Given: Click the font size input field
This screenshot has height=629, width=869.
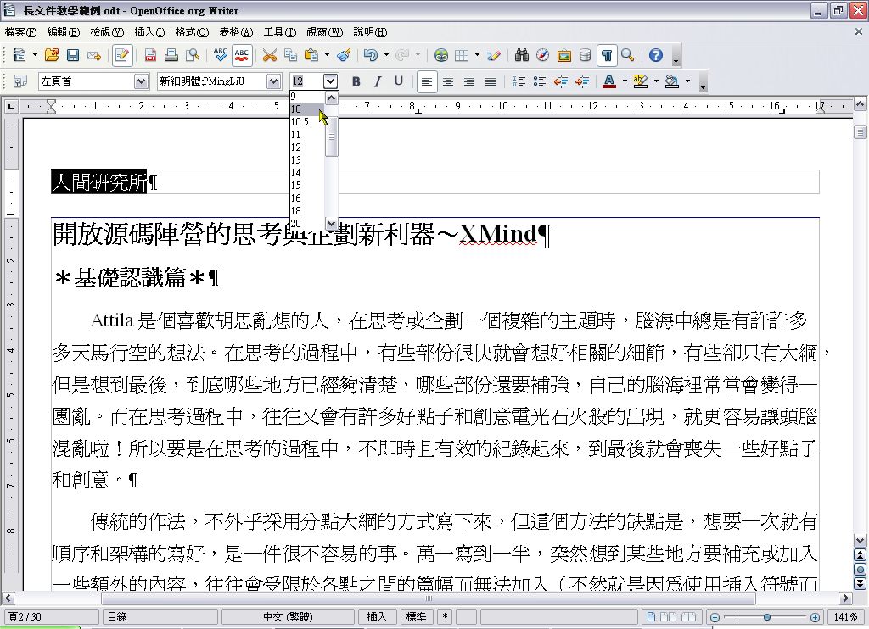Looking at the screenshot, I should tap(306, 82).
